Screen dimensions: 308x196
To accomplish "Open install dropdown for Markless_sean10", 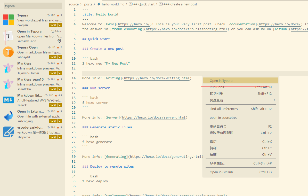I will tap(60, 89).
